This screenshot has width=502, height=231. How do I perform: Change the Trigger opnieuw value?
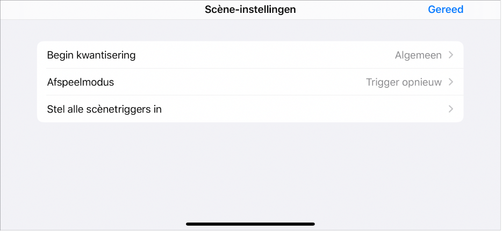pyautogui.click(x=403, y=82)
